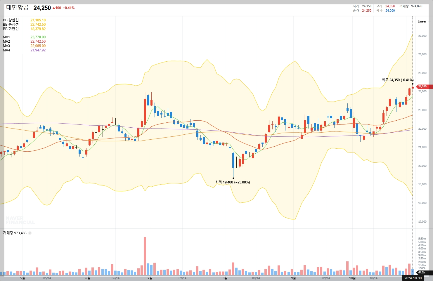The width and height of the screenshot is (433, 281).
Task: Click the 19,000 price axis label
Action: pos(422,184)
